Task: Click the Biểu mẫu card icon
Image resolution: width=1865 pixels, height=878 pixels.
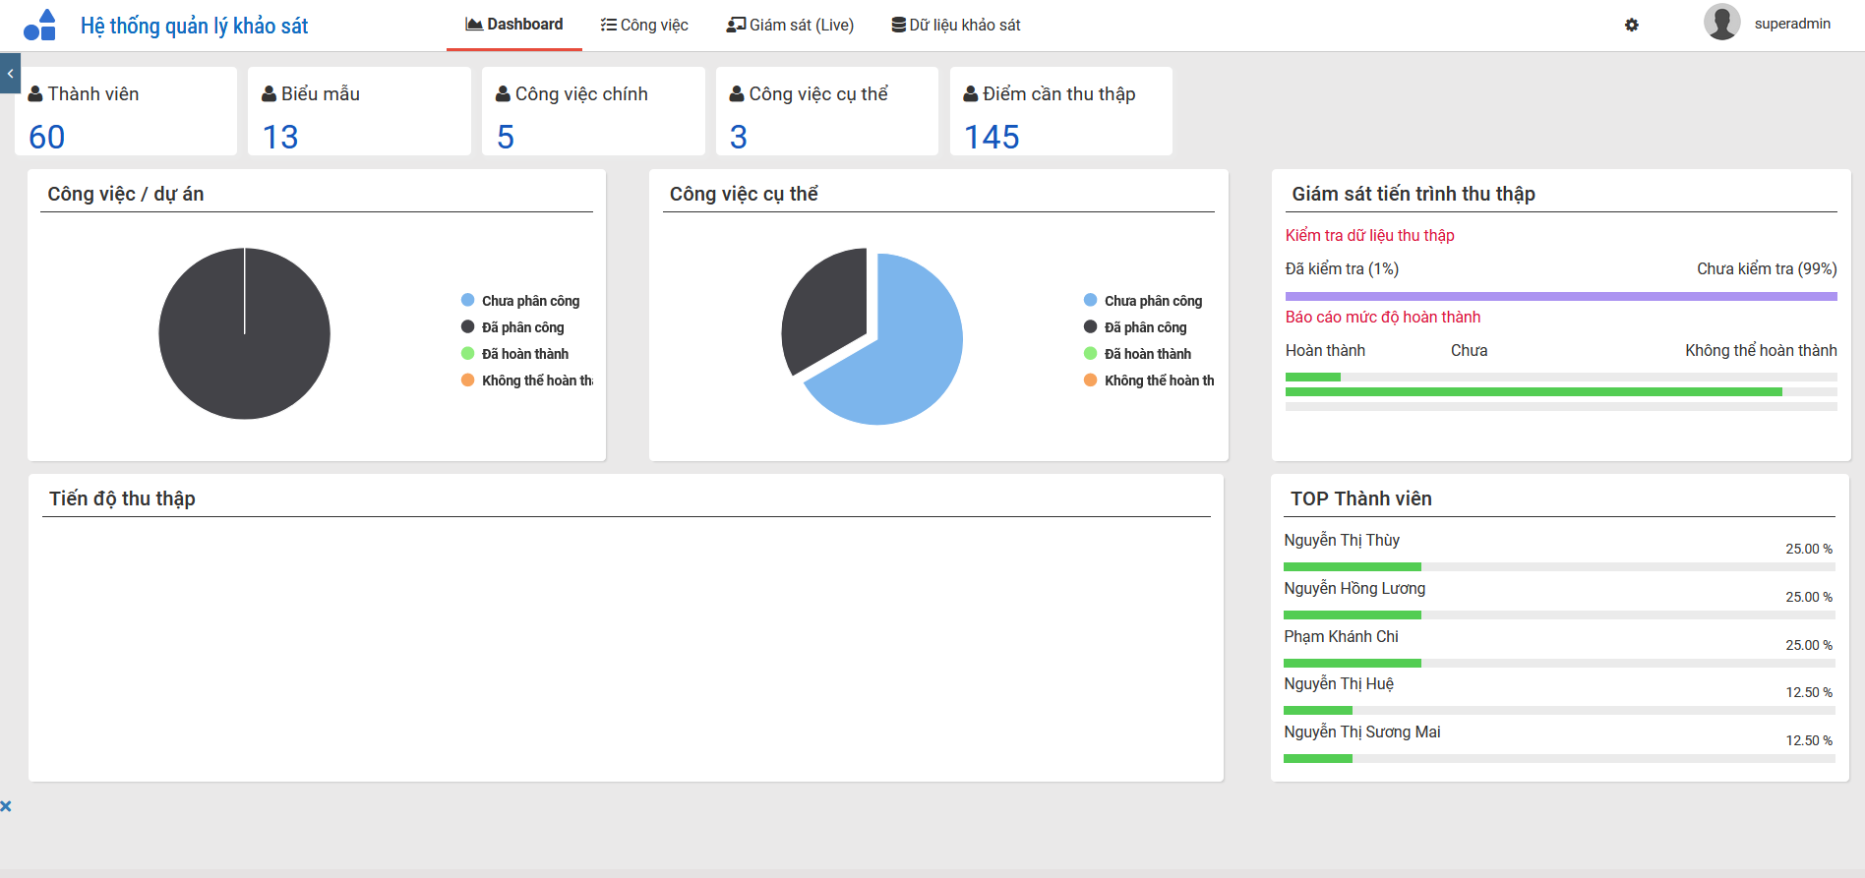Action: tap(269, 94)
